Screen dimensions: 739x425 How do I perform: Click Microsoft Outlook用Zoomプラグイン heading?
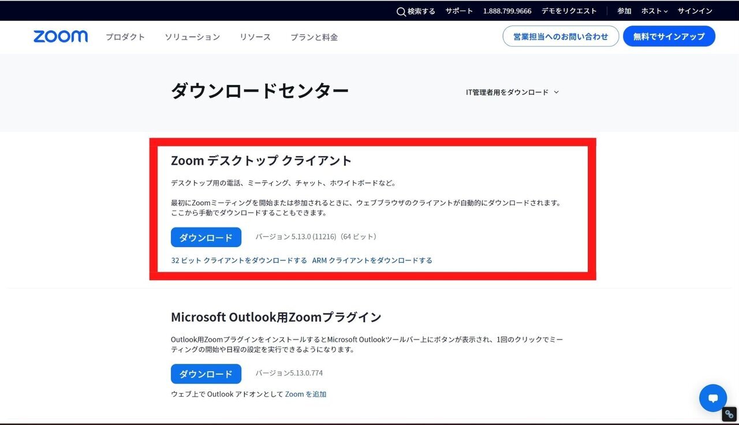coord(276,317)
